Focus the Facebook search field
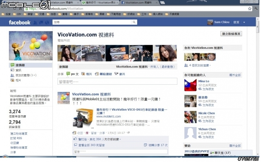Image resolution: width=261 pixels, height=162 pixels. pos(92,22)
